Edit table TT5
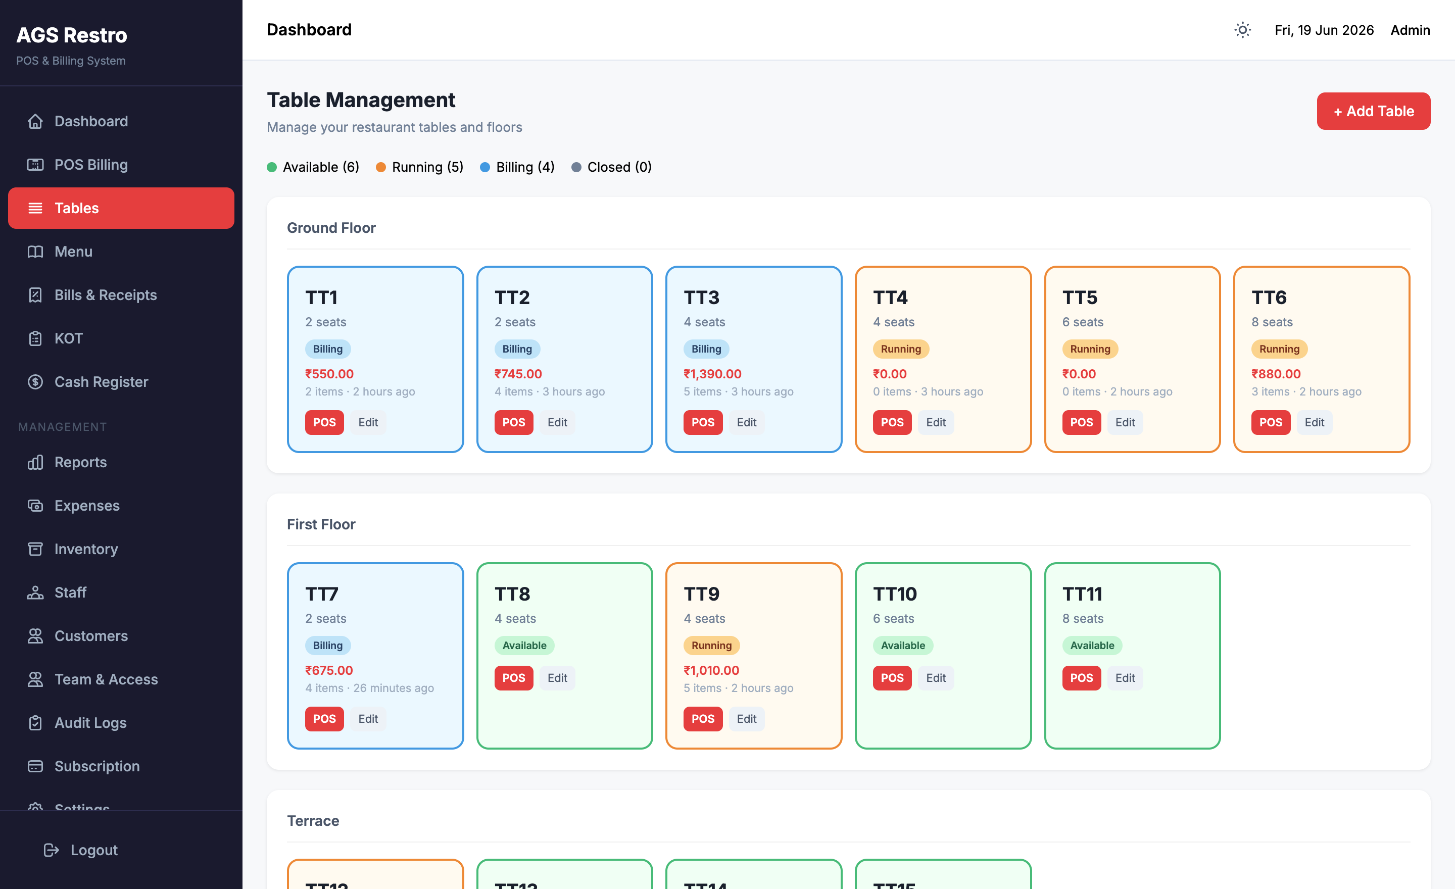The height and width of the screenshot is (889, 1455). pyautogui.click(x=1125, y=423)
